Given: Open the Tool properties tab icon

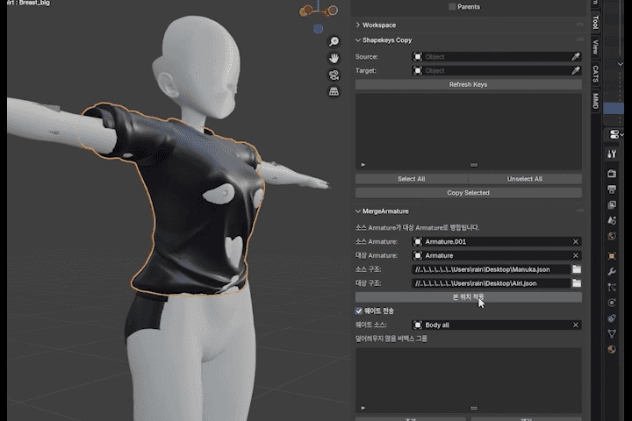Looking at the screenshot, I should click(612, 153).
